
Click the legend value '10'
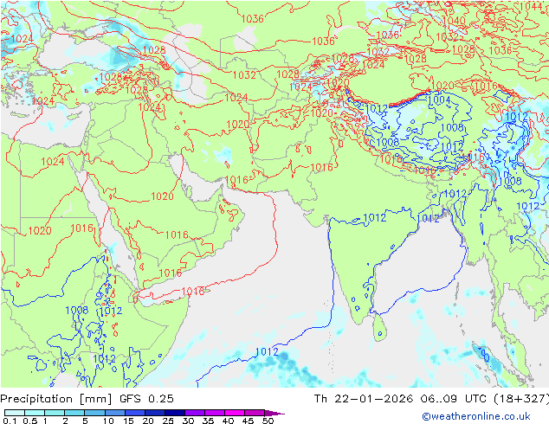(108, 421)
